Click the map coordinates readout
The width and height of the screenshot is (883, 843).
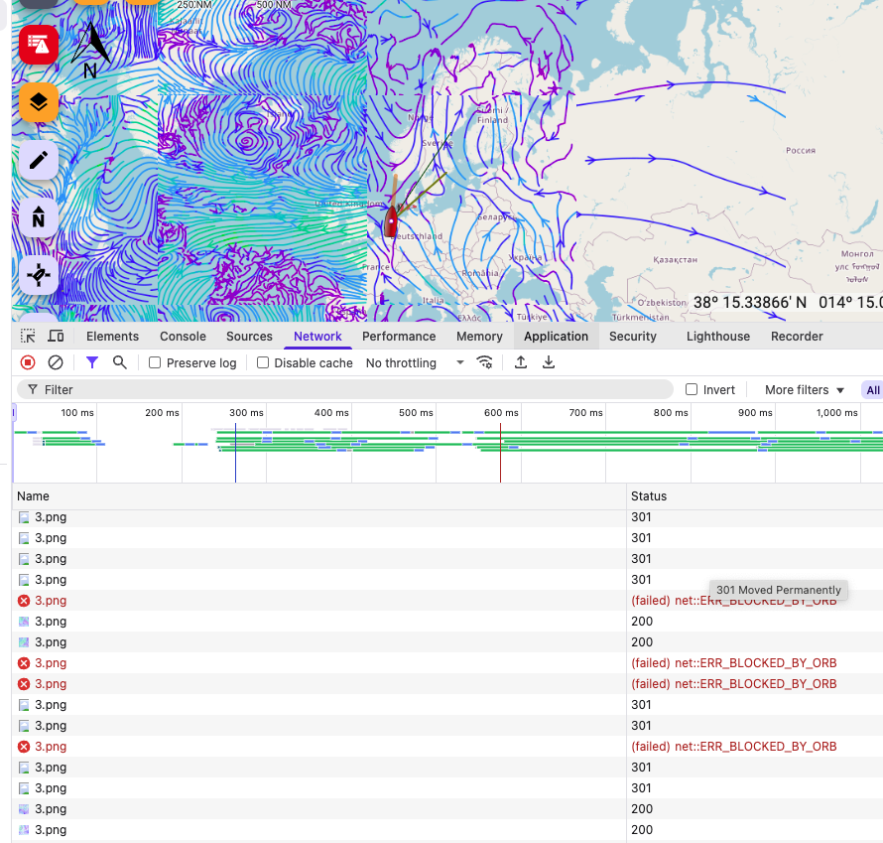click(x=788, y=303)
